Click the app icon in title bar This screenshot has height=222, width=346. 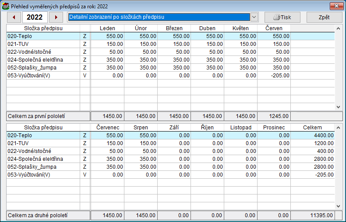coord(6,6)
